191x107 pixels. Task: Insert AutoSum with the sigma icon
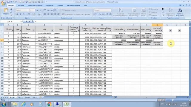pyautogui.click(x=163, y=9)
